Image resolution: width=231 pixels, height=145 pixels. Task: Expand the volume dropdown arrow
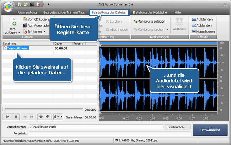click(61, 117)
